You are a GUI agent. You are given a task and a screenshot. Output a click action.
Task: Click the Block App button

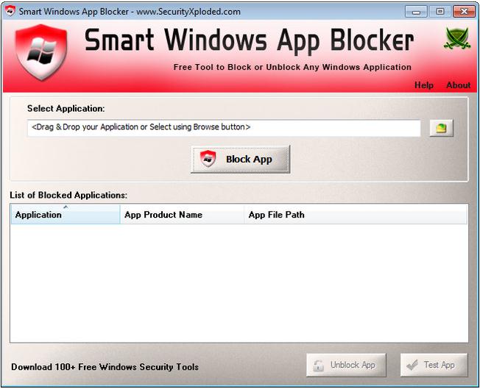point(240,160)
